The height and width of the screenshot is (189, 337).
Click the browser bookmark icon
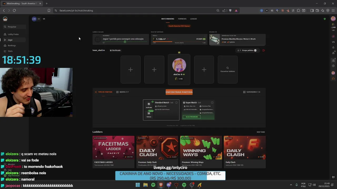pos(49,10)
